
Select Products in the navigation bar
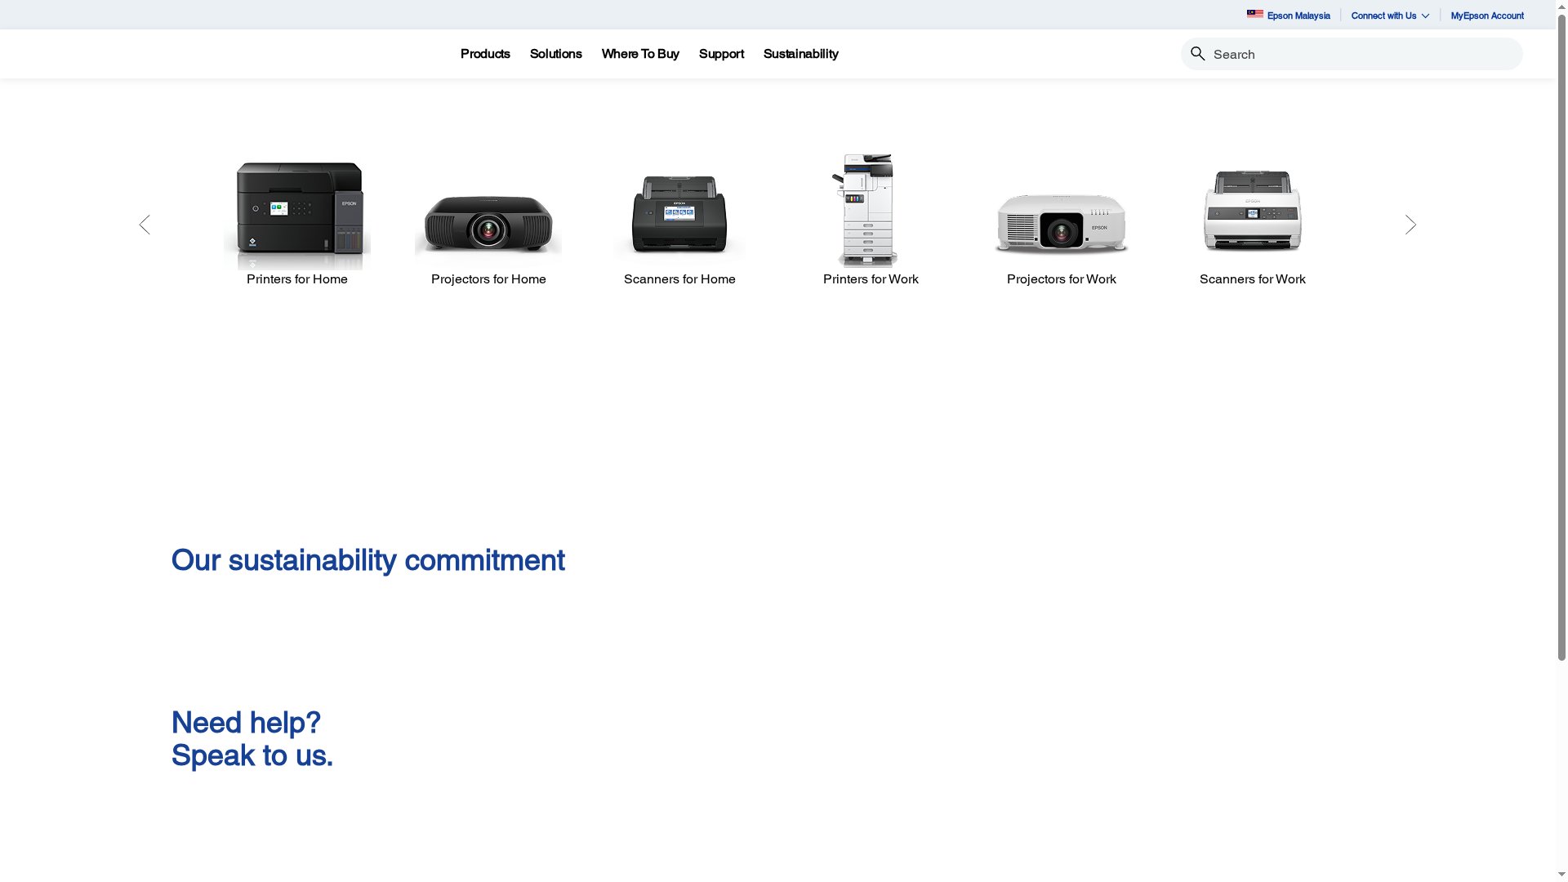pos(484,54)
